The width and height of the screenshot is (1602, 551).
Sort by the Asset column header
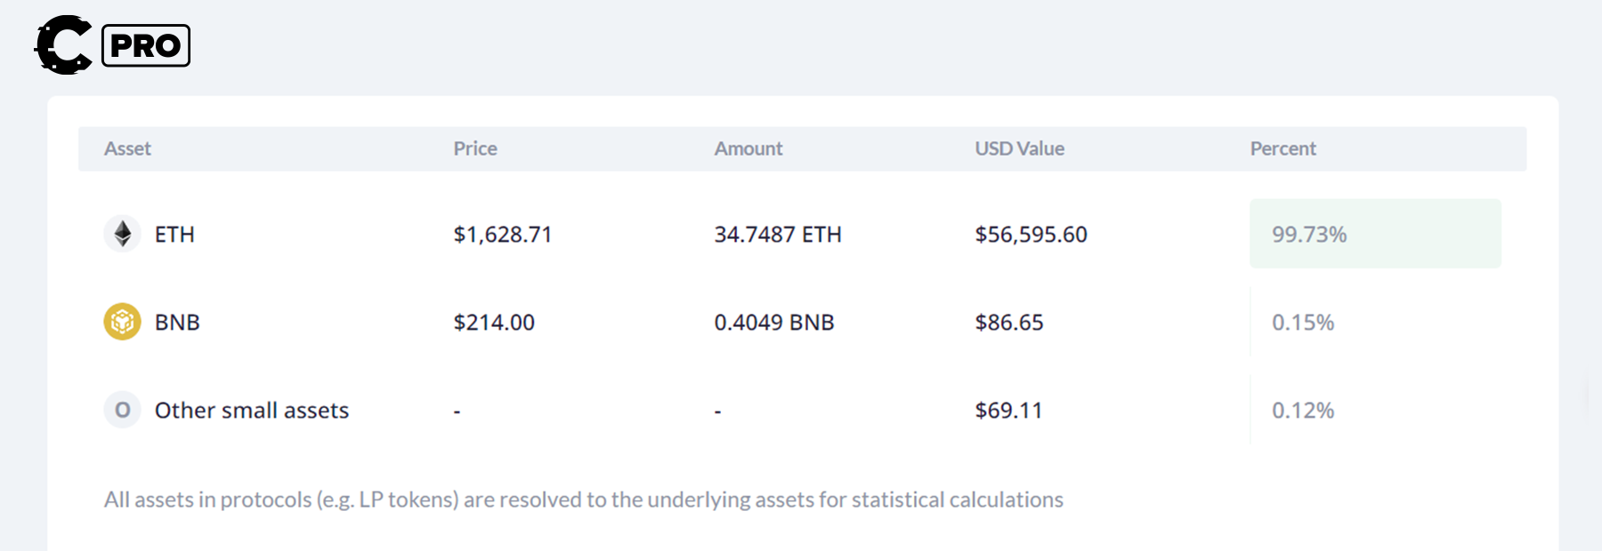click(127, 148)
